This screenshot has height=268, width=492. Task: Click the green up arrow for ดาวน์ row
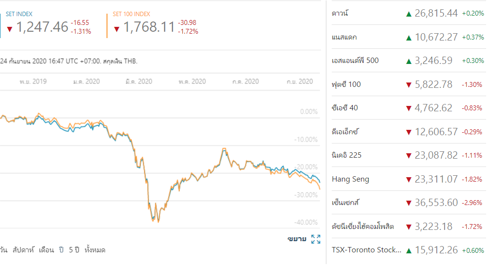[408, 14]
